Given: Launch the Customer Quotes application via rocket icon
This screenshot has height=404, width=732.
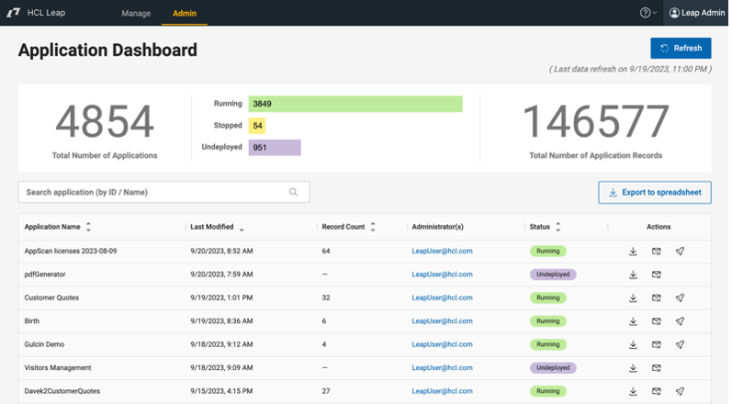Looking at the screenshot, I should tap(680, 297).
